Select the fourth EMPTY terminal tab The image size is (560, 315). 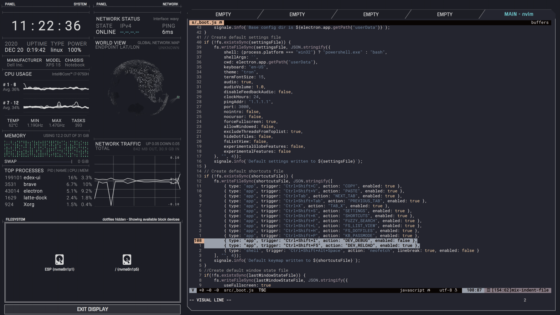point(445,14)
